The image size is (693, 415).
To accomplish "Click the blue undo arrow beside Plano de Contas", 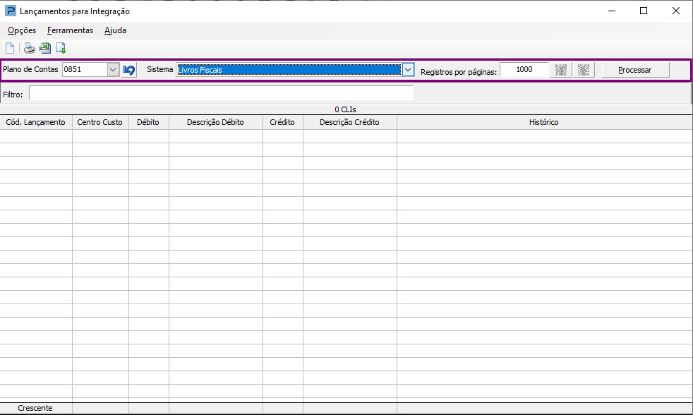I will click(x=129, y=70).
